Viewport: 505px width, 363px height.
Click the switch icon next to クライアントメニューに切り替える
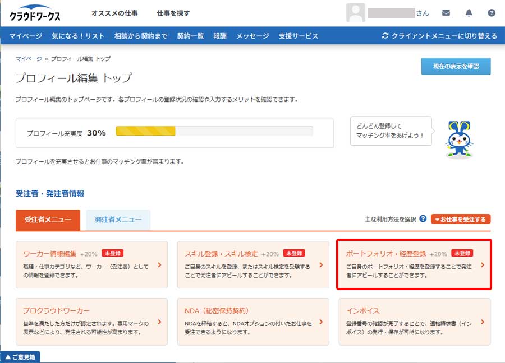click(x=385, y=35)
